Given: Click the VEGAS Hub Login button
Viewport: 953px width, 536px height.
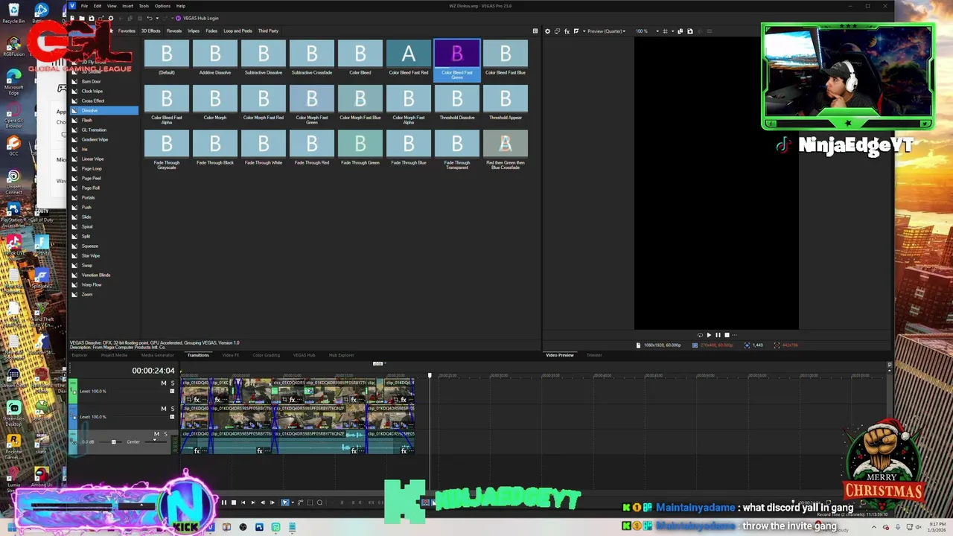Looking at the screenshot, I should pos(197,18).
